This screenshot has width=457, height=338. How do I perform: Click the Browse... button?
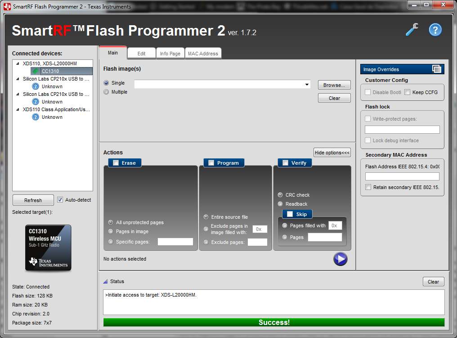334,85
